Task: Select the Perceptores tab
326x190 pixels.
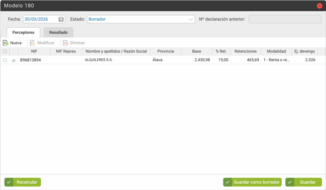Action: click(23, 33)
